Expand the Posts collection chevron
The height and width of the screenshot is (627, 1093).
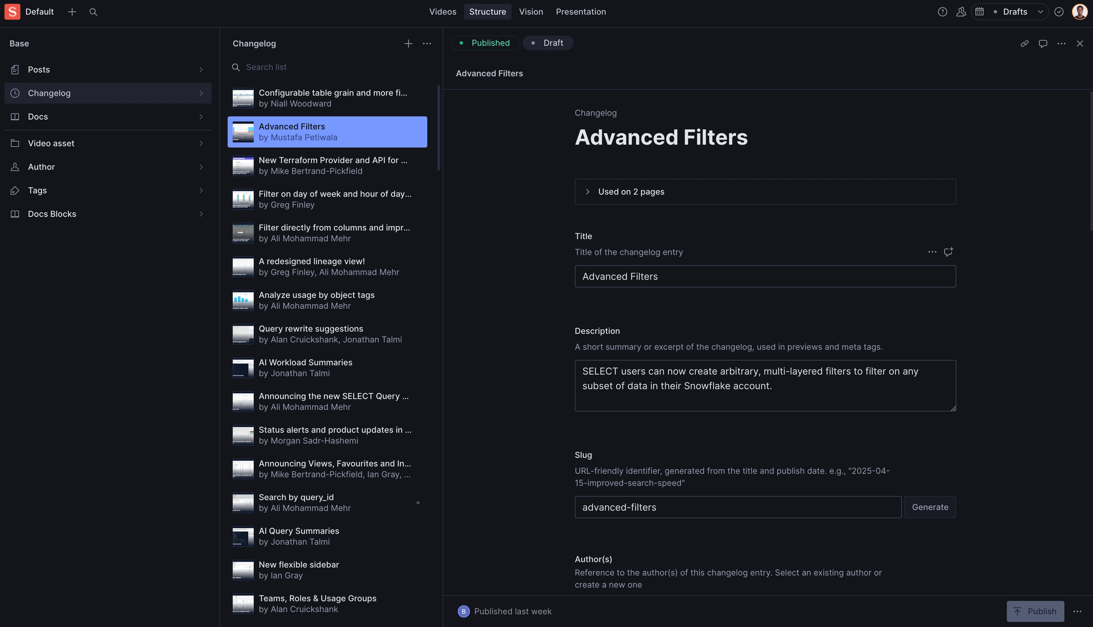coord(201,69)
